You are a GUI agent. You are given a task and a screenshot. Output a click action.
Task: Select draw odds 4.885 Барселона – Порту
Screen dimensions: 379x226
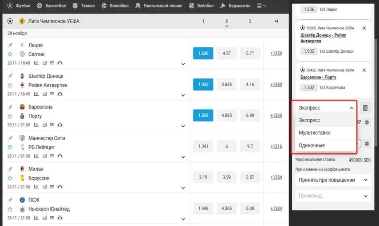click(226, 115)
